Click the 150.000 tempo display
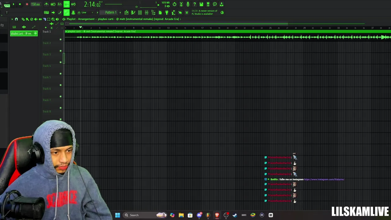The width and height of the screenshot is (391, 220). tap(35, 4)
